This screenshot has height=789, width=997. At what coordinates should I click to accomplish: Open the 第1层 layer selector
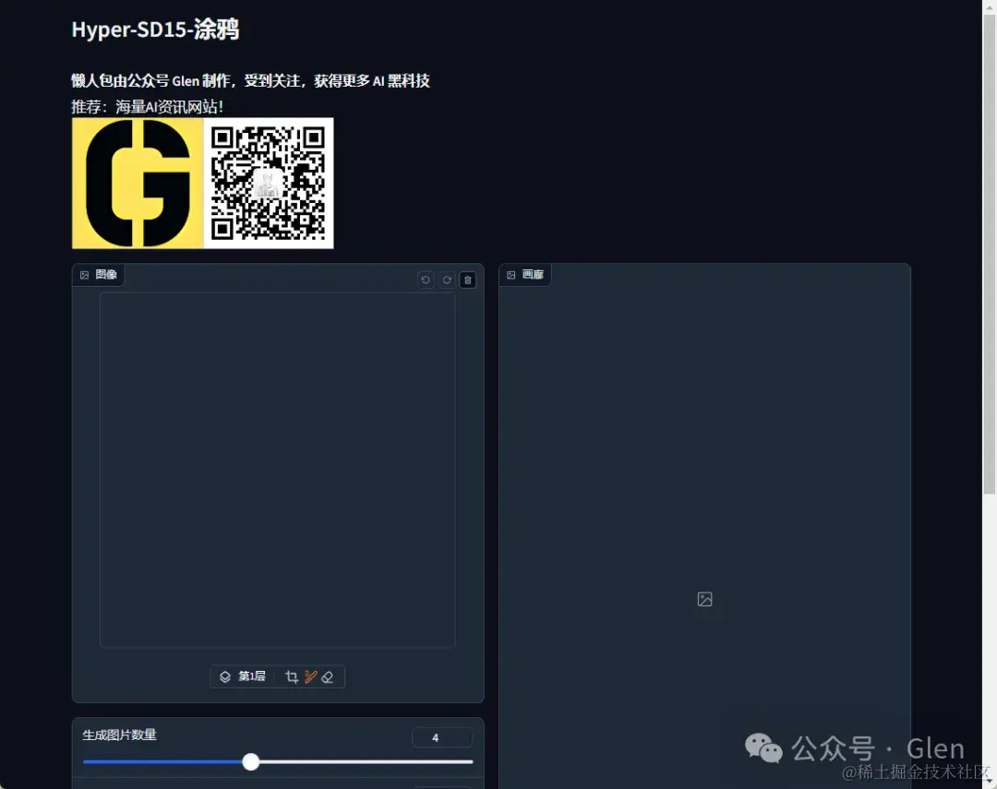(x=242, y=676)
